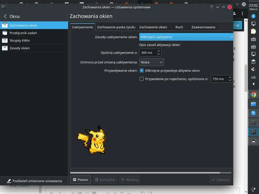This screenshot has height=194, width=259.
Task: Click the Opis zasad aktywacji okien text
Action: coord(160,45)
